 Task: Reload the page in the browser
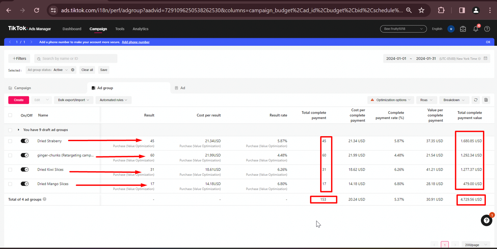[37, 10]
